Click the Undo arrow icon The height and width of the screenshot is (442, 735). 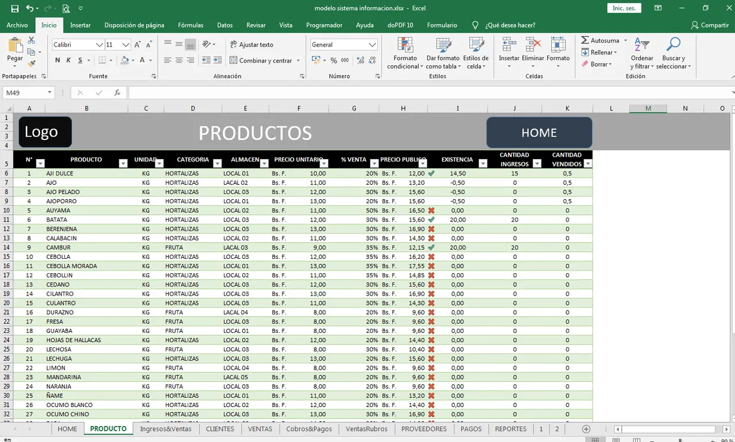click(x=30, y=9)
